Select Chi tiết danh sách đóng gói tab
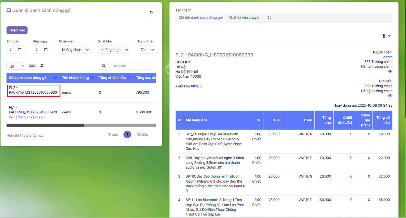 [x=200, y=17]
